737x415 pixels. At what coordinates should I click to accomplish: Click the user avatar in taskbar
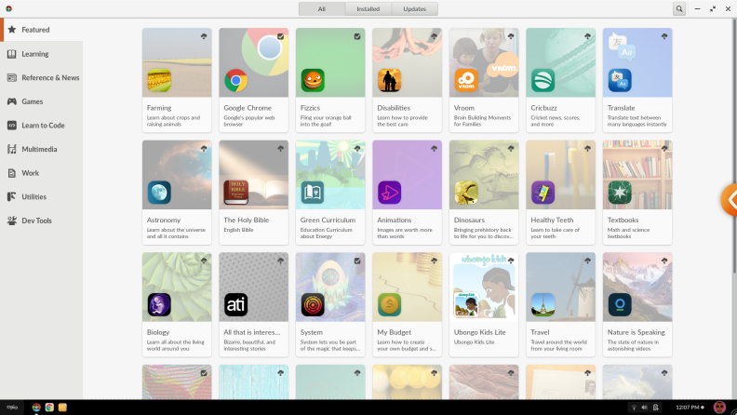[719, 407]
